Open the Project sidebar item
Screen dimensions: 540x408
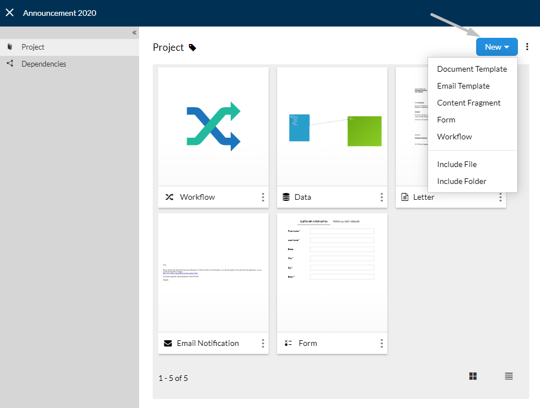pyautogui.click(x=69, y=47)
